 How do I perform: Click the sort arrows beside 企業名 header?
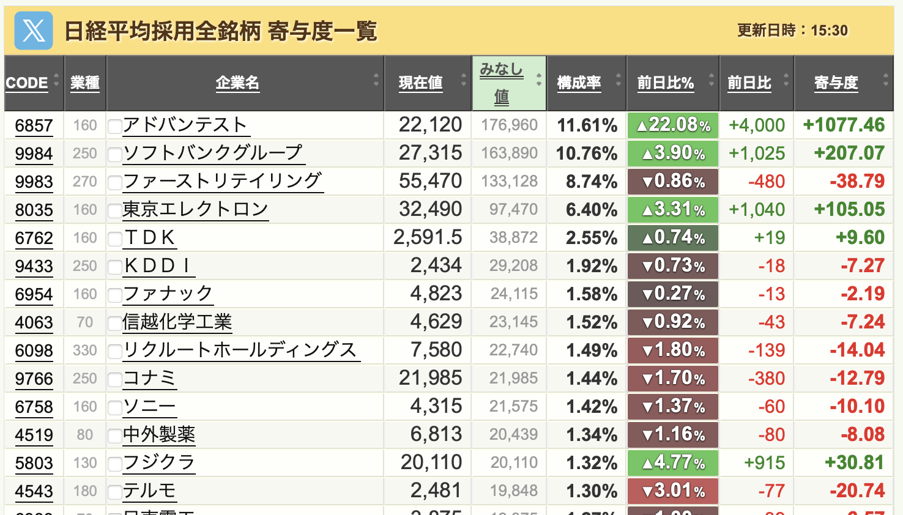[x=376, y=80]
